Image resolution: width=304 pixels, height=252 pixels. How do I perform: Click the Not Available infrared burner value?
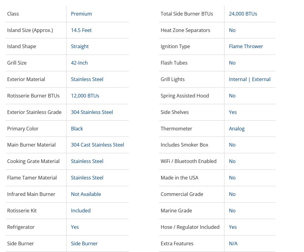86,194
